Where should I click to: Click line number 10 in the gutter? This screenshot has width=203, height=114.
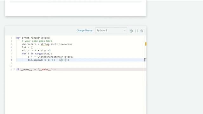click(x=10, y=66)
